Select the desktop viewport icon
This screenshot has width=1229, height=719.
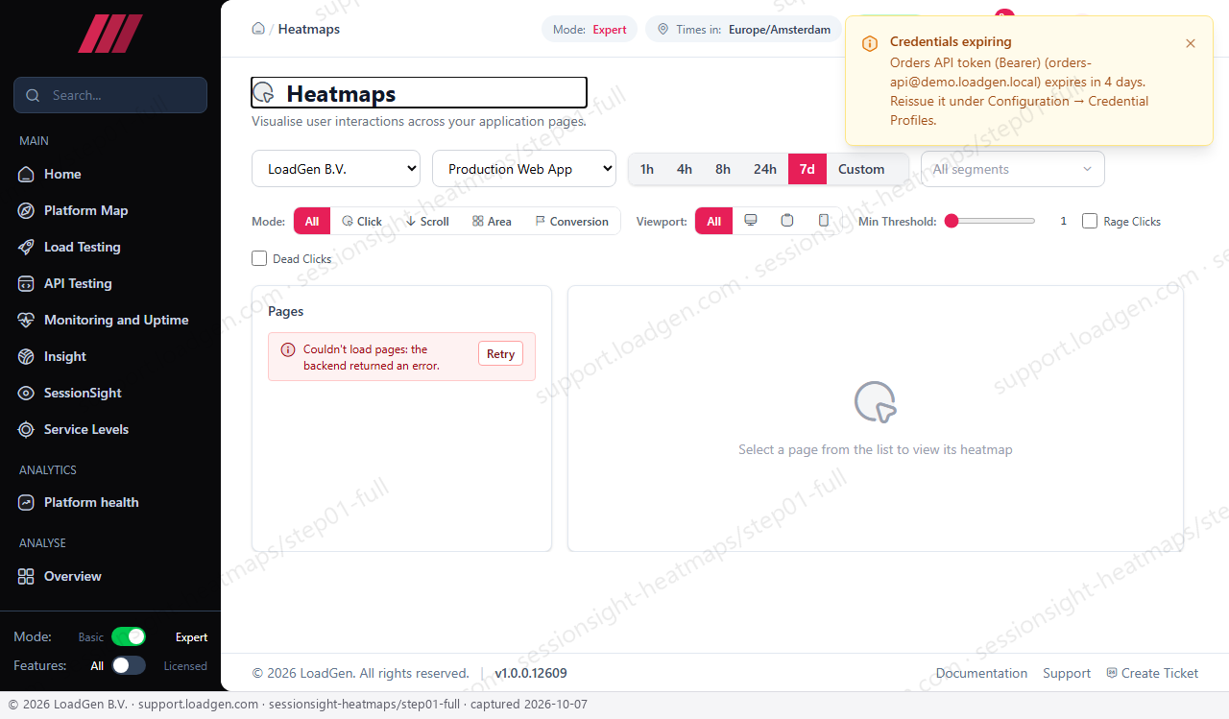751,221
